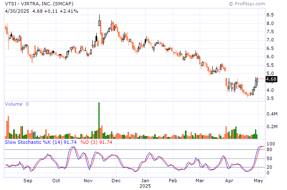
Task: Click the 7.5 price axis label
Action: click(270, 32)
